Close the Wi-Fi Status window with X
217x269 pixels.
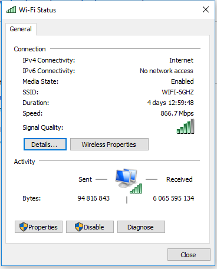point(206,9)
